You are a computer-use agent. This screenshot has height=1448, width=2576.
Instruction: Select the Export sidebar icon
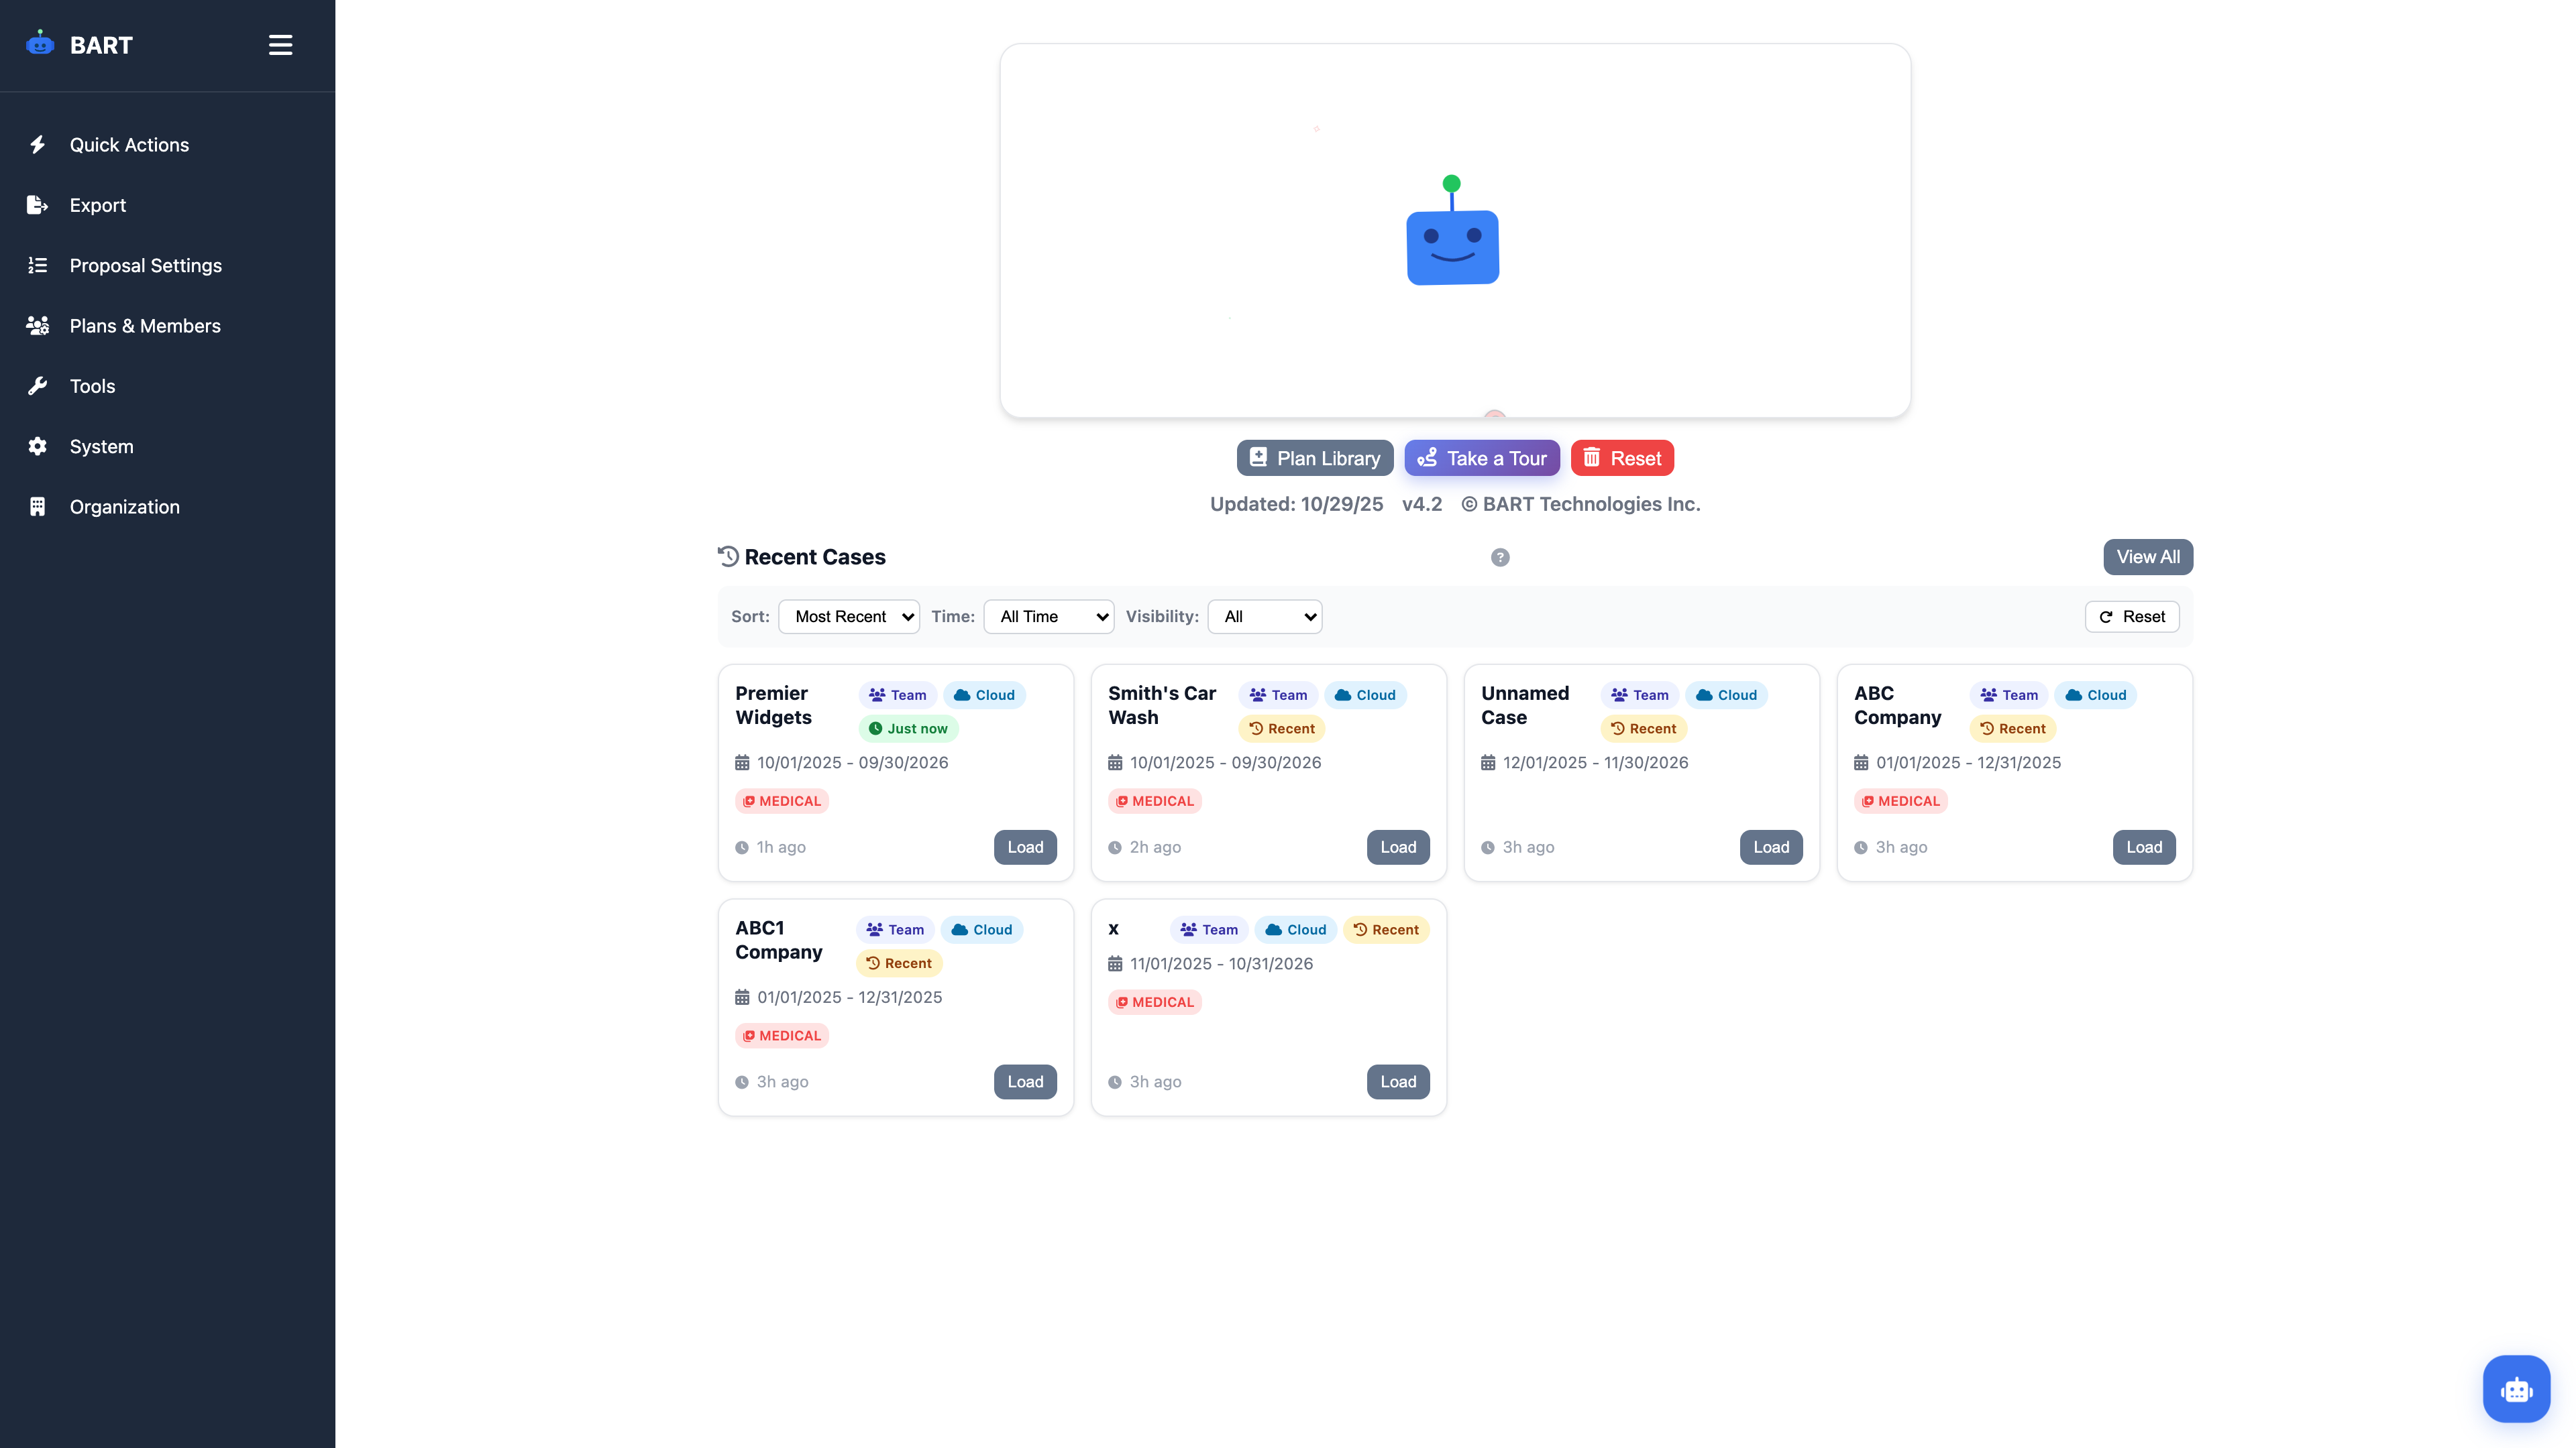pos(37,205)
